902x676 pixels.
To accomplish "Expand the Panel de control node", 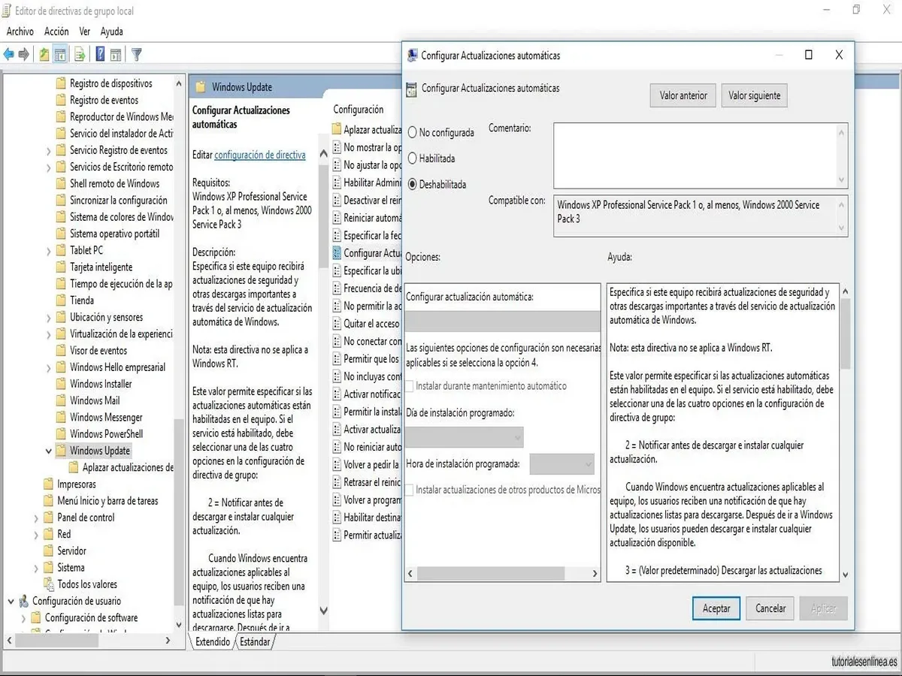I will pos(36,518).
